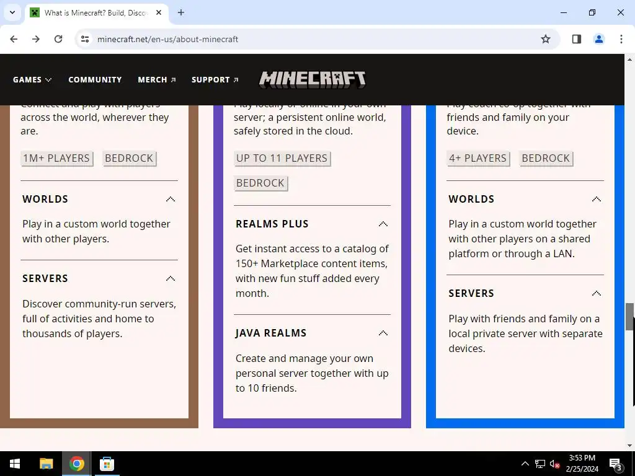This screenshot has width=635, height=476.
Task: Click the REALMS PLUS heading
Action: tap(272, 224)
